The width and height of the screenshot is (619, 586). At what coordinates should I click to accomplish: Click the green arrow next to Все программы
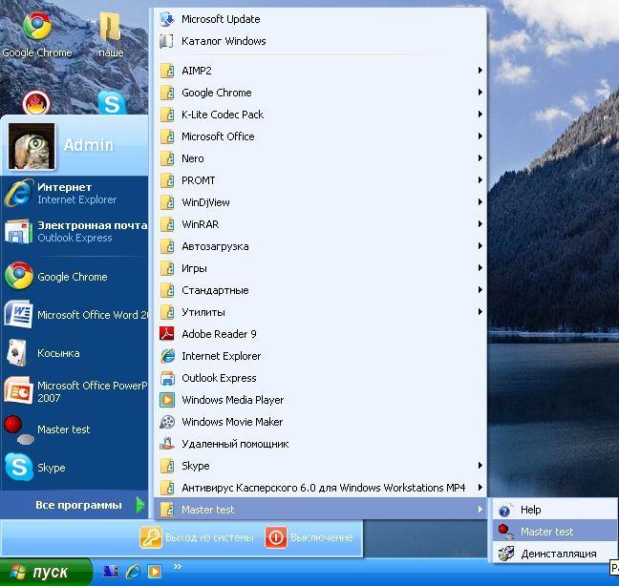click(139, 505)
